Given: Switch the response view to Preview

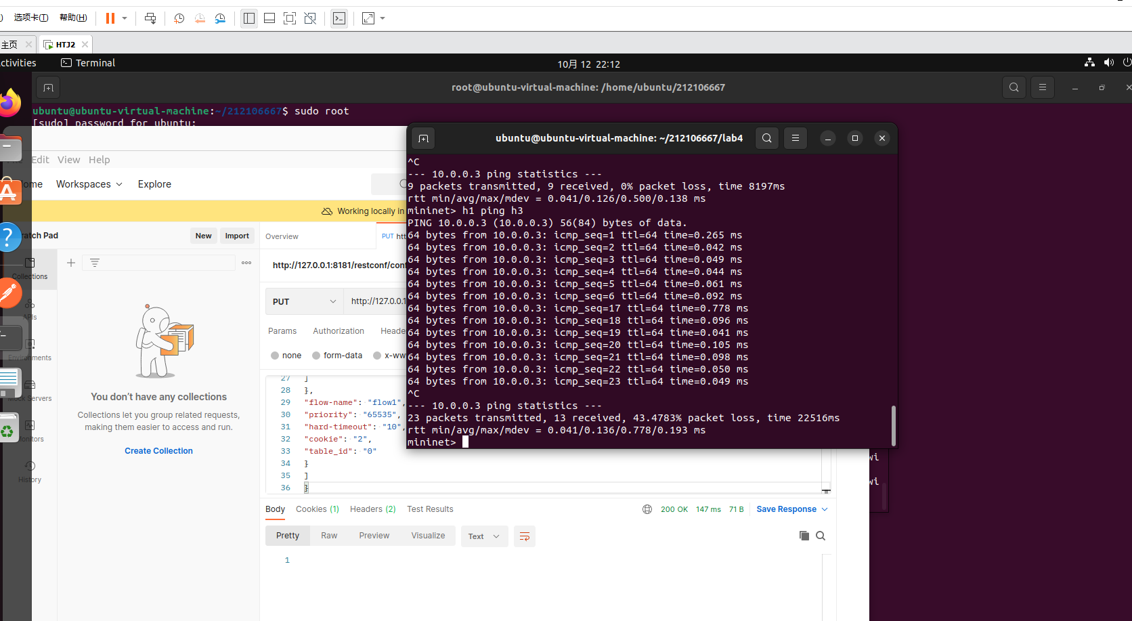Looking at the screenshot, I should coord(374,536).
